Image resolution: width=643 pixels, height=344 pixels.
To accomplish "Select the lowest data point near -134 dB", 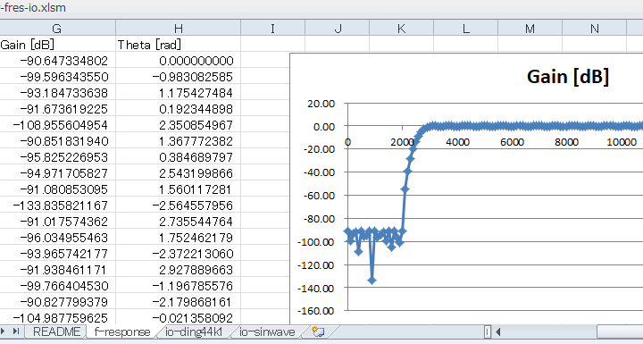I will pyautogui.click(x=372, y=281).
